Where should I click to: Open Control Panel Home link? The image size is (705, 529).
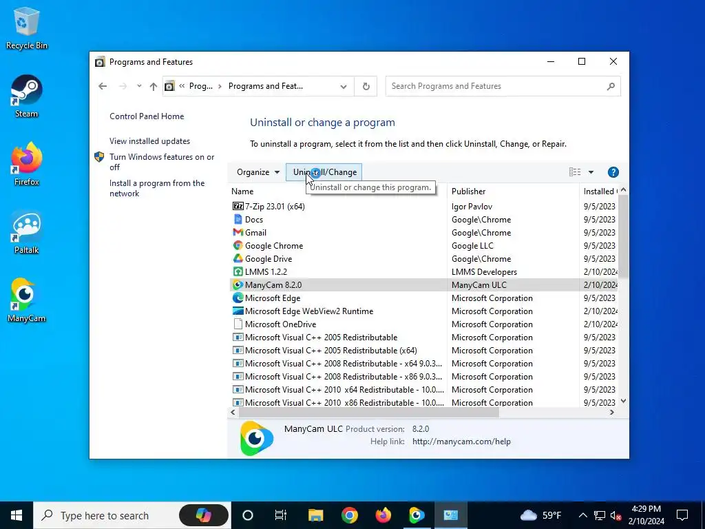click(x=147, y=116)
